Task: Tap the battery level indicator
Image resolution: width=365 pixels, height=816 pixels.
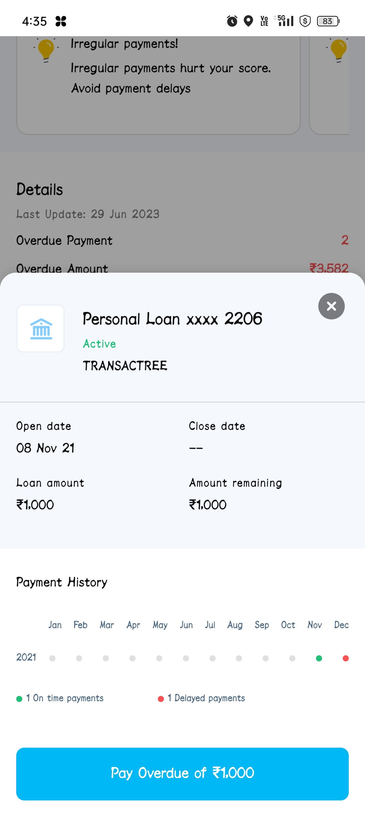Action: [328, 21]
